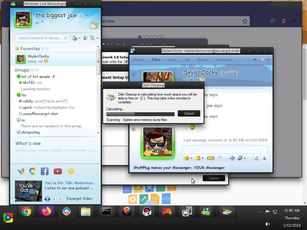Screen dimensions: 307x230
Task: Click the sun icon in Messenger footer
Action: point(71,171)
